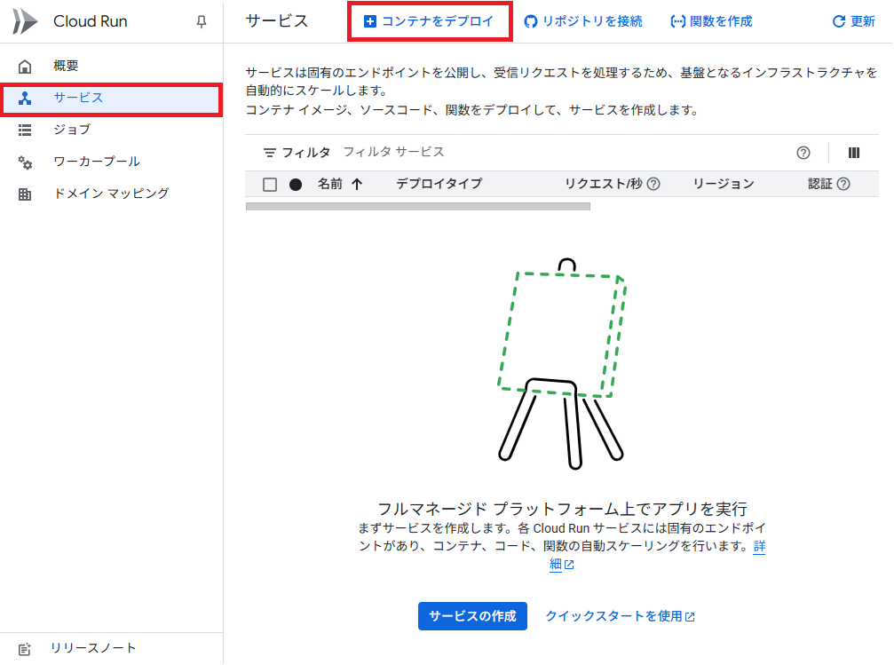The height and width of the screenshot is (665, 894).
Task: Click the Cloud Run logo icon
Action: pyautogui.click(x=25, y=21)
